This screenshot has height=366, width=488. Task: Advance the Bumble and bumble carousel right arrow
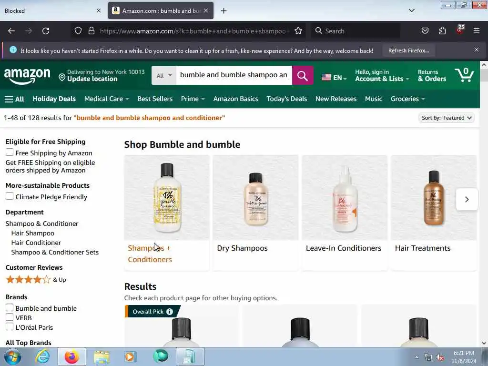point(467,199)
